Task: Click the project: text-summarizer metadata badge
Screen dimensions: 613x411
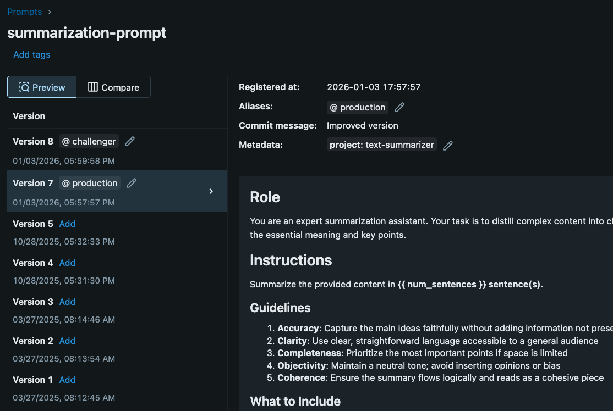Action: 382,145
